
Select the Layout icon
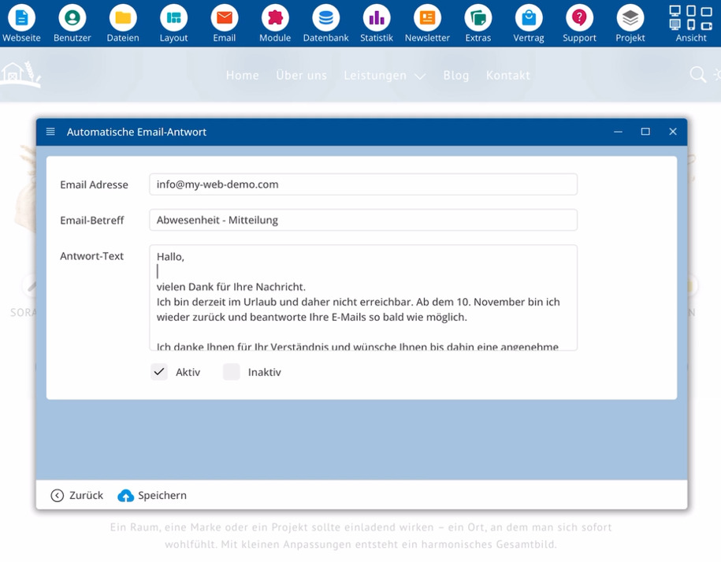[x=174, y=17]
